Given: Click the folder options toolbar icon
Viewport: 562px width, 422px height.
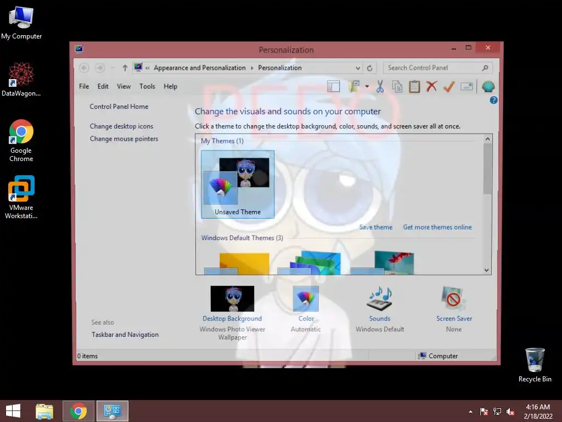Looking at the screenshot, I should tap(354, 86).
